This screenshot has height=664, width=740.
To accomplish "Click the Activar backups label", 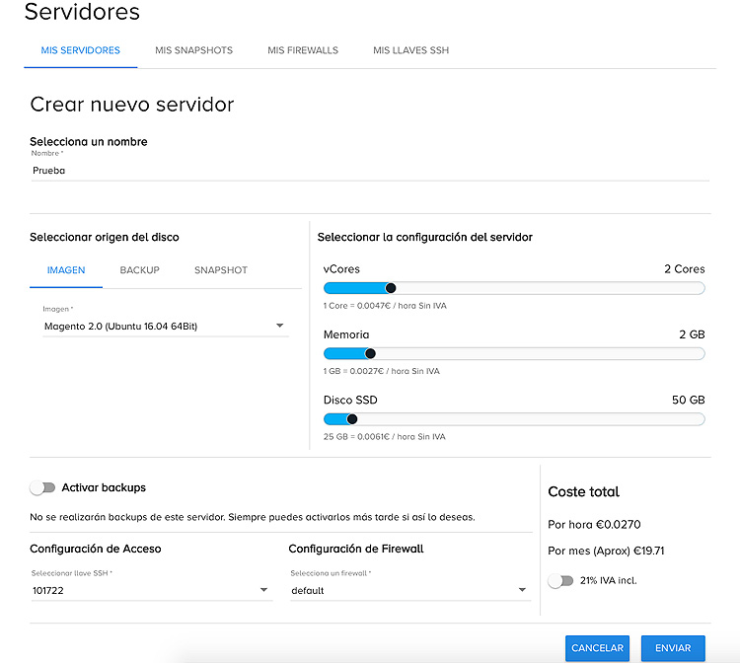I will (x=104, y=488).
